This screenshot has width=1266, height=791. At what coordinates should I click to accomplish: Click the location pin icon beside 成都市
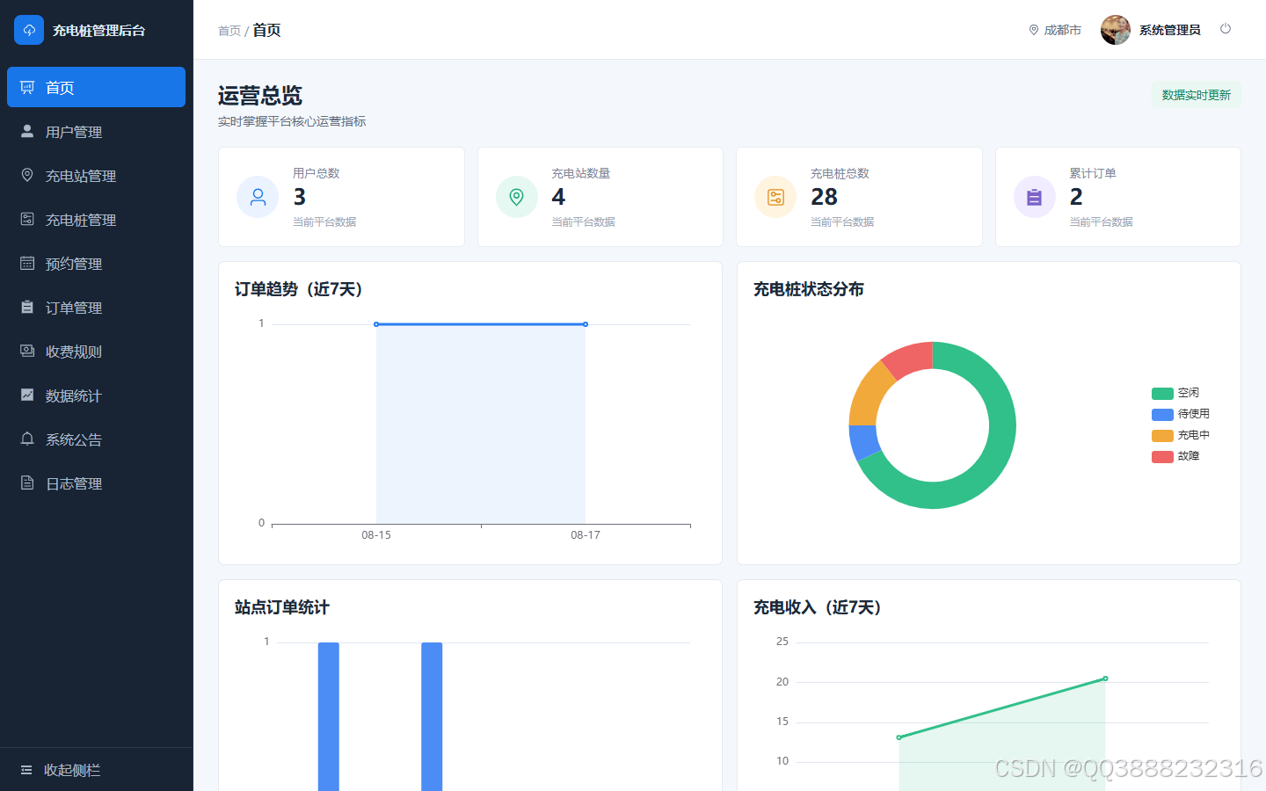1034,30
